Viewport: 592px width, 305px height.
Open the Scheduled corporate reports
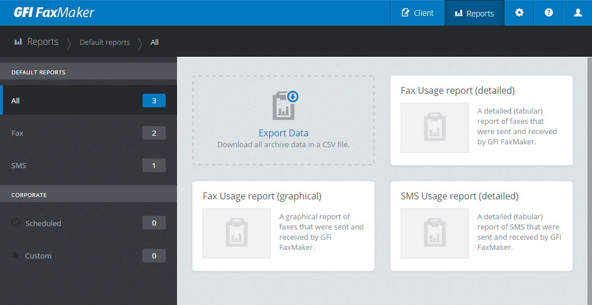click(x=89, y=223)
